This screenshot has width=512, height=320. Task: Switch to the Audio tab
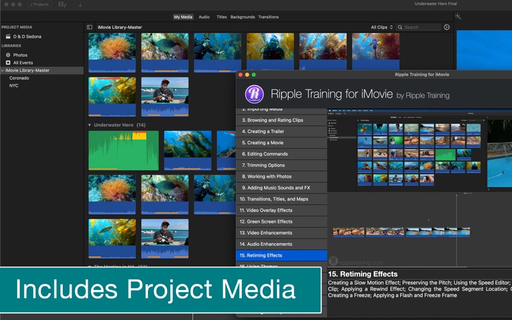pyautogui.click(x=204, y=17)
